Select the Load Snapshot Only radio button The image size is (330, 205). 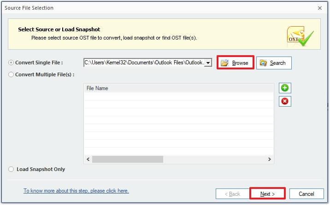(11, 169)
